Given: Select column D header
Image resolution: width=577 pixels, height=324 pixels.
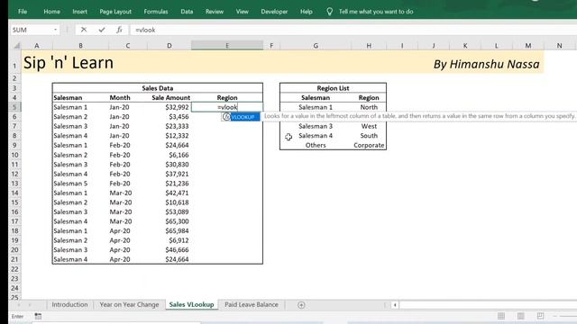Looking at the screenshot, I should [169, 46].
